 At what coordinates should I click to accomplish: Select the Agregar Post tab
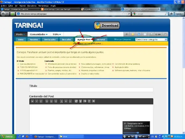click(84, 40)
